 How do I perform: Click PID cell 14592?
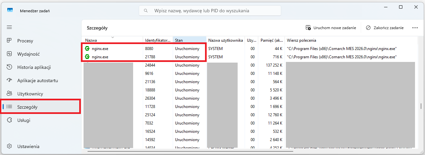pyautogui.click(x=150, y=140)
